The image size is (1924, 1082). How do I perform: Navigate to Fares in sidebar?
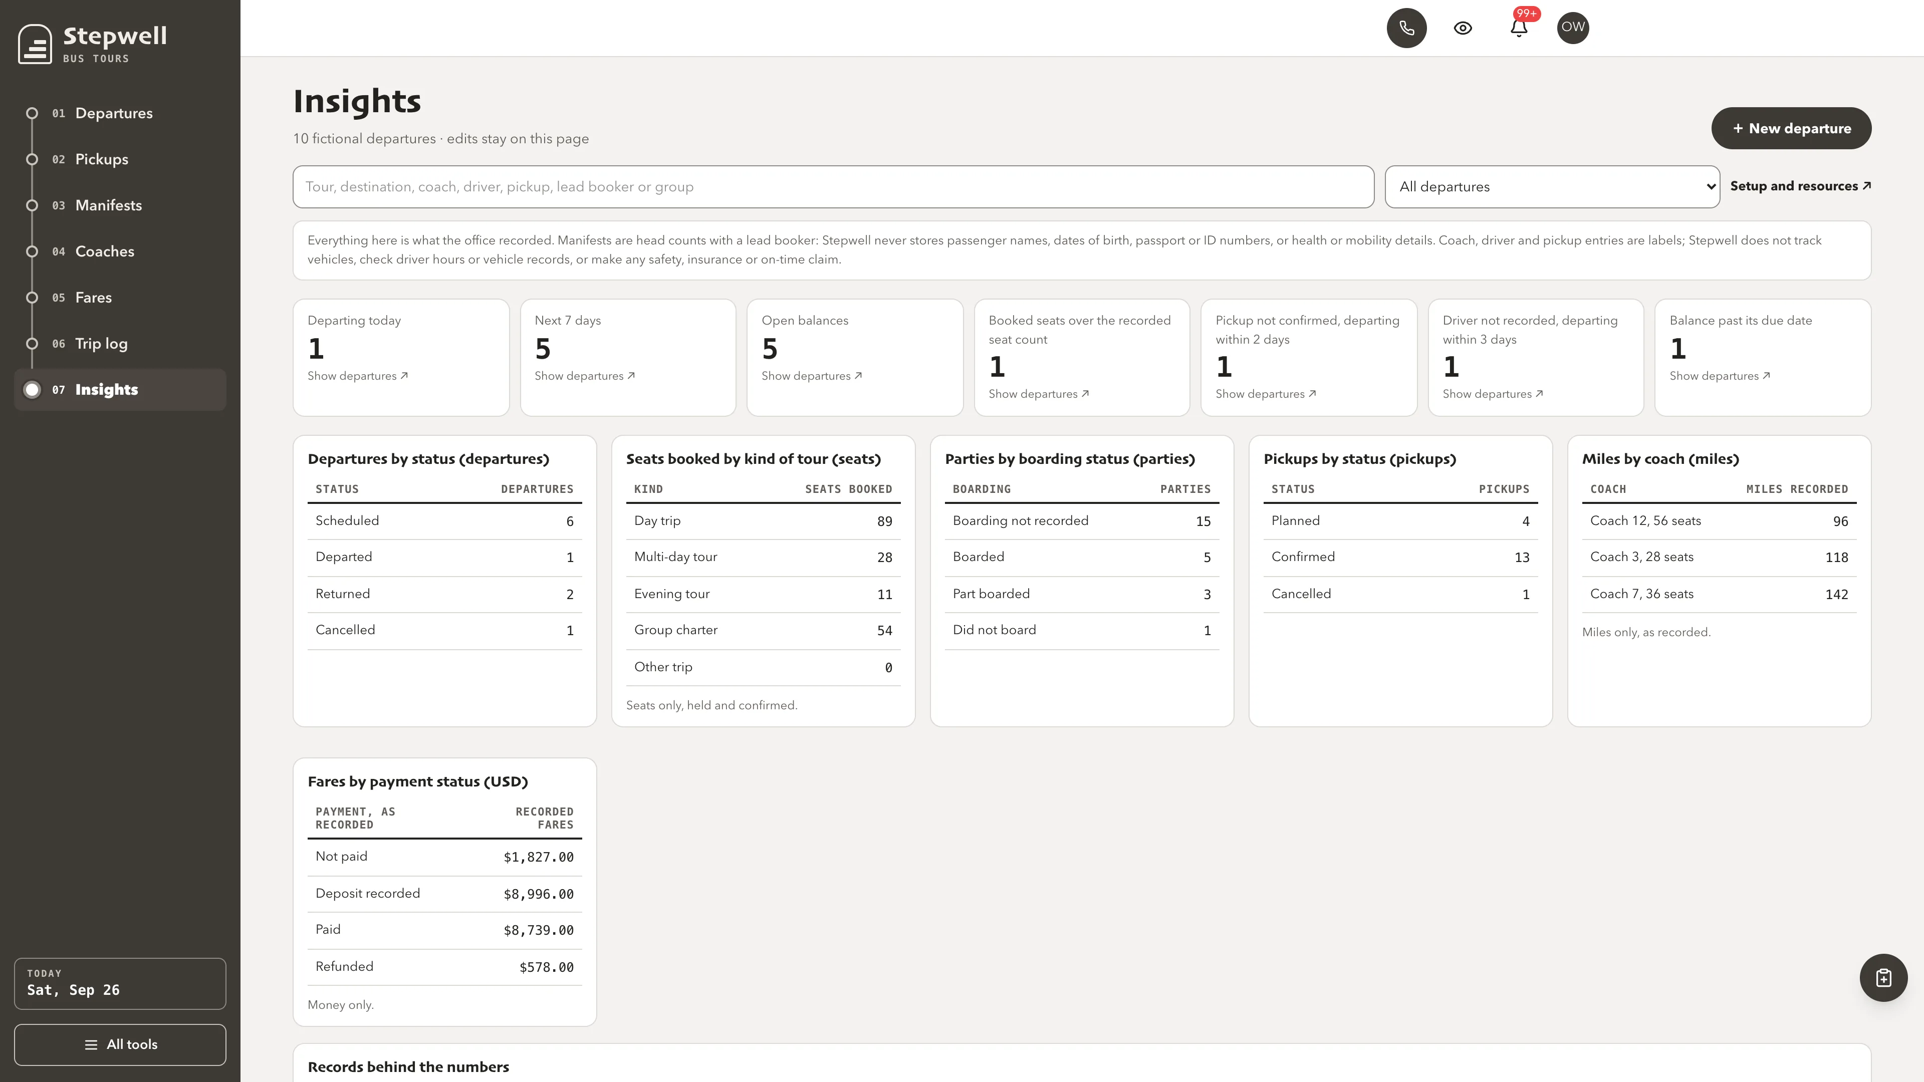point(120,297)
